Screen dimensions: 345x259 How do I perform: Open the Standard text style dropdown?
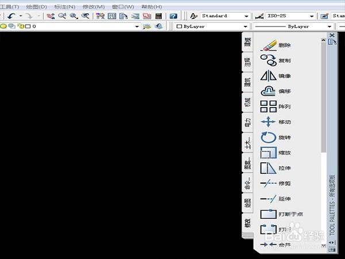pos(247,16)
